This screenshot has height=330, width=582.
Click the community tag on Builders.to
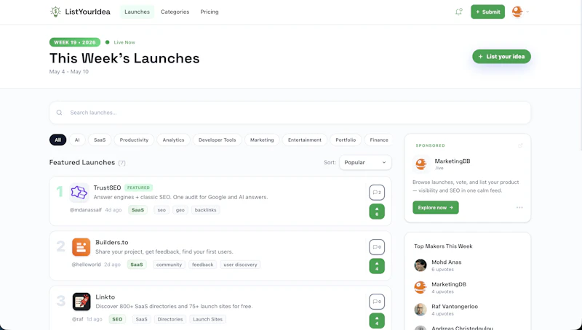pos(169,265)
